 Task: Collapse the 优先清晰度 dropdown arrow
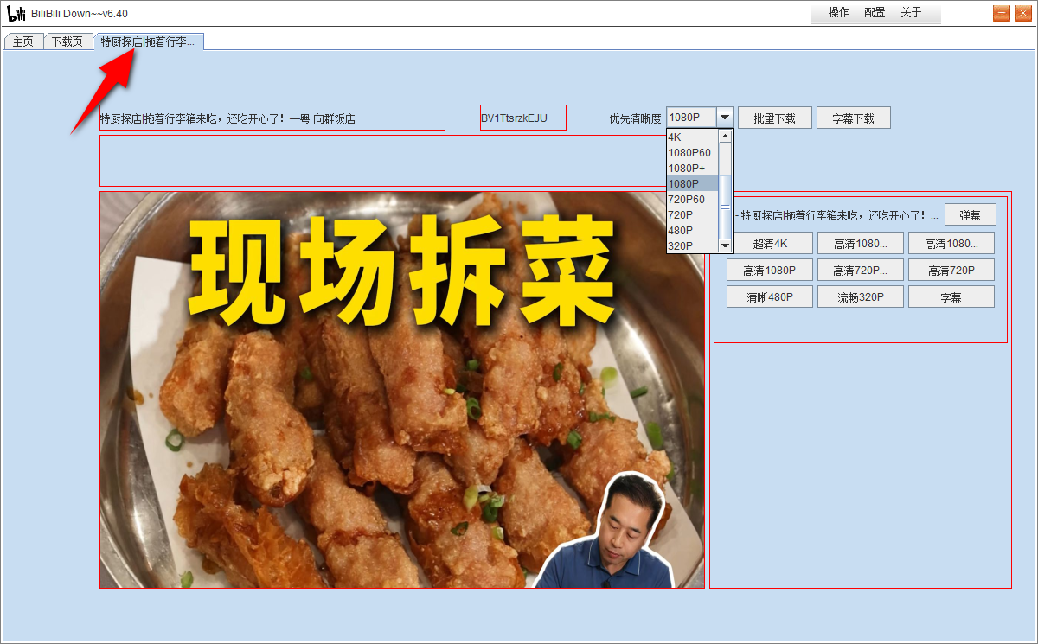tap(724, 116)
